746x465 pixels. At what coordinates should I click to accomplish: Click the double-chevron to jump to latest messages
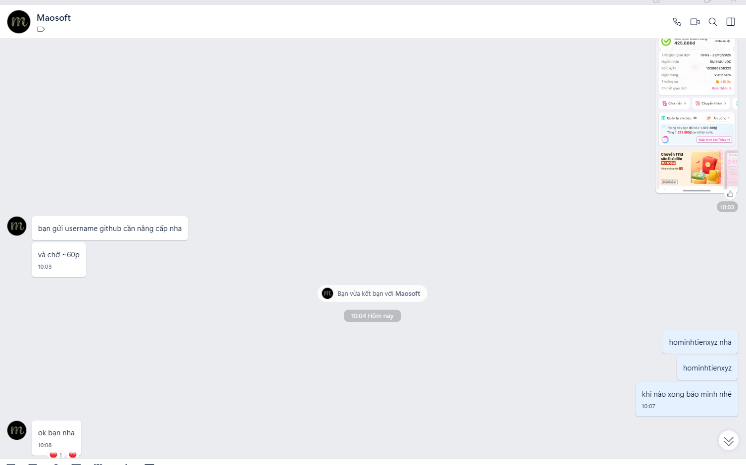728,440
